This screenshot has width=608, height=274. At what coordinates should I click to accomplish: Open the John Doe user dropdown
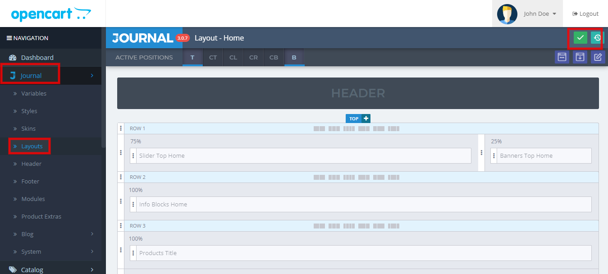click(540, 14)
